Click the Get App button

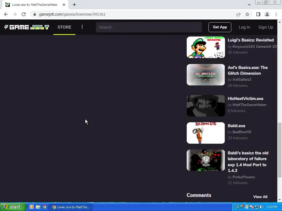(x=220, y=27)
